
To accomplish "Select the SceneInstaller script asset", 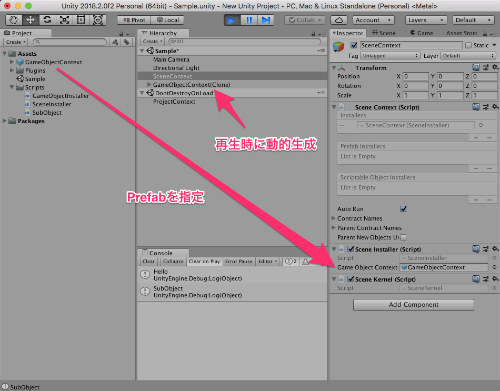I will pyautogui.click(x=52, y=104).
